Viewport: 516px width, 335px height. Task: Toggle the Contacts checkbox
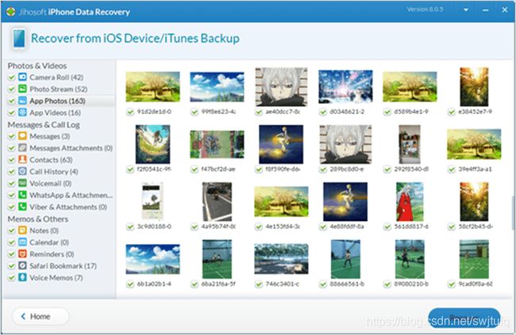[12, 160]
